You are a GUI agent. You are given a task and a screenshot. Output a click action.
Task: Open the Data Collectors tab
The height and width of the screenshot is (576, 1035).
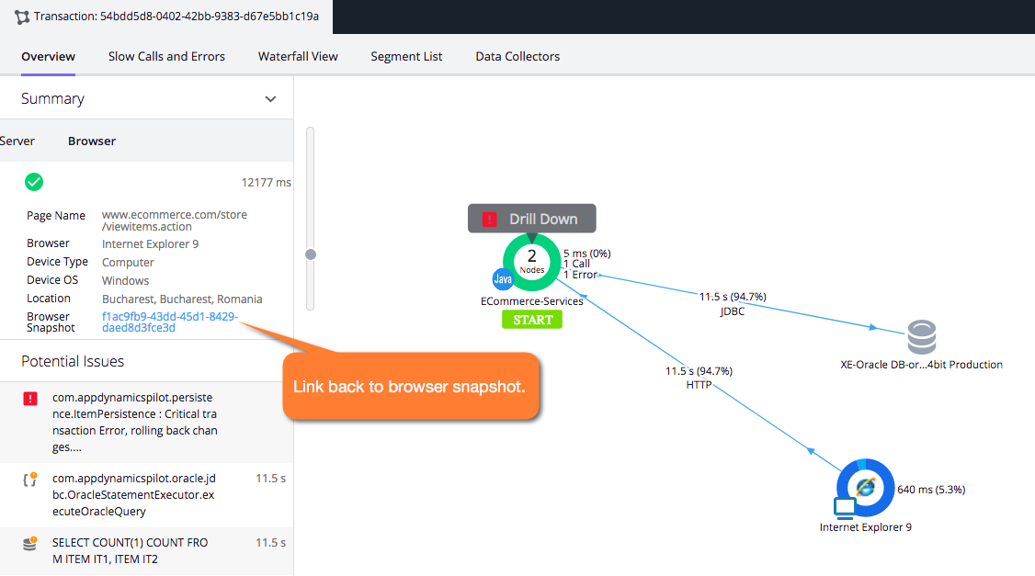(x=517, y=57)
